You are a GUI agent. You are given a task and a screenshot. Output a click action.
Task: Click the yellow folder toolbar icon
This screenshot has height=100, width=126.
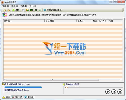[x=9, y=10]
